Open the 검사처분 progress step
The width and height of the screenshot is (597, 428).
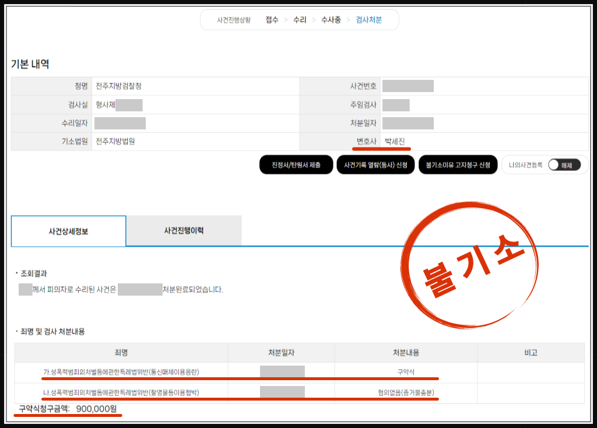pos(368,20)
